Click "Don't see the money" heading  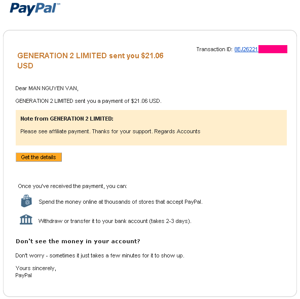point(78,241)
